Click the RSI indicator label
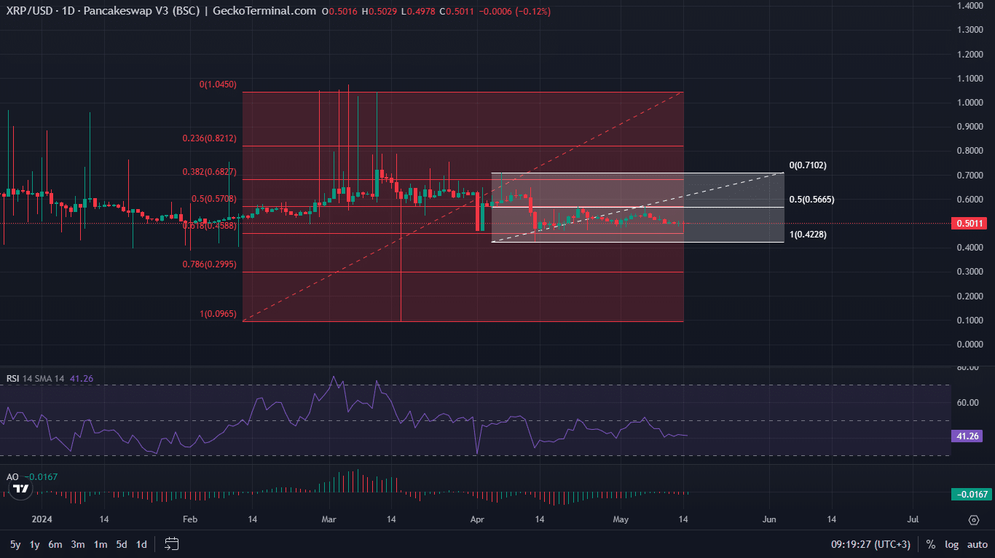995x558 pixels. [12, 379]
